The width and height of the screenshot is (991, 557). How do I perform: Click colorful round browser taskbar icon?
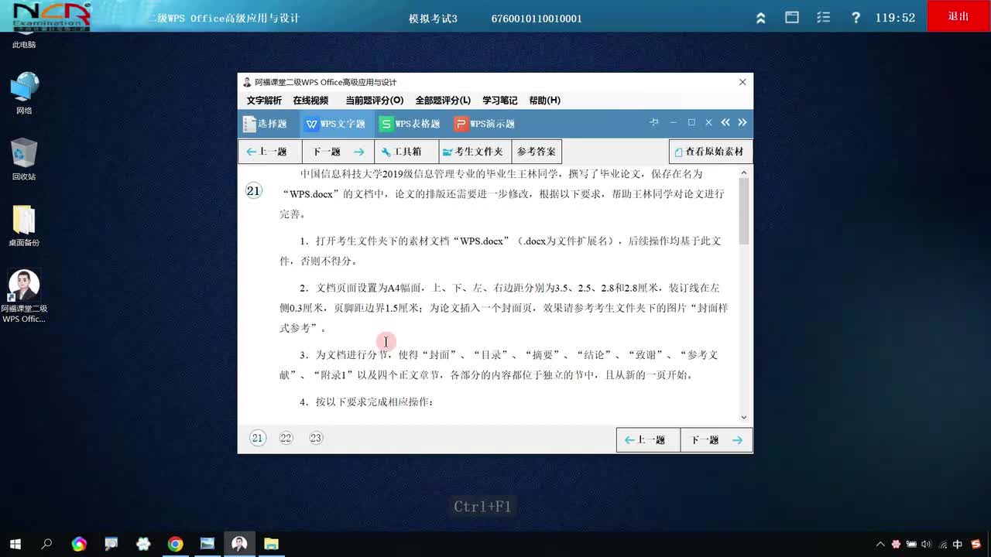pyautogui.click(x=79, y=544)
